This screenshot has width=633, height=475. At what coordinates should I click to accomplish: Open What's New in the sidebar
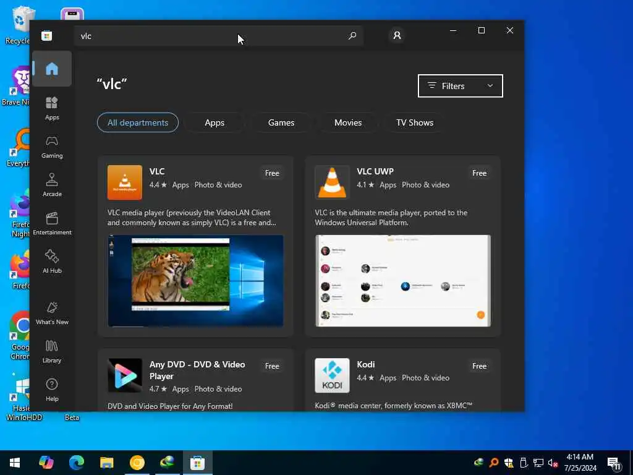52,313
